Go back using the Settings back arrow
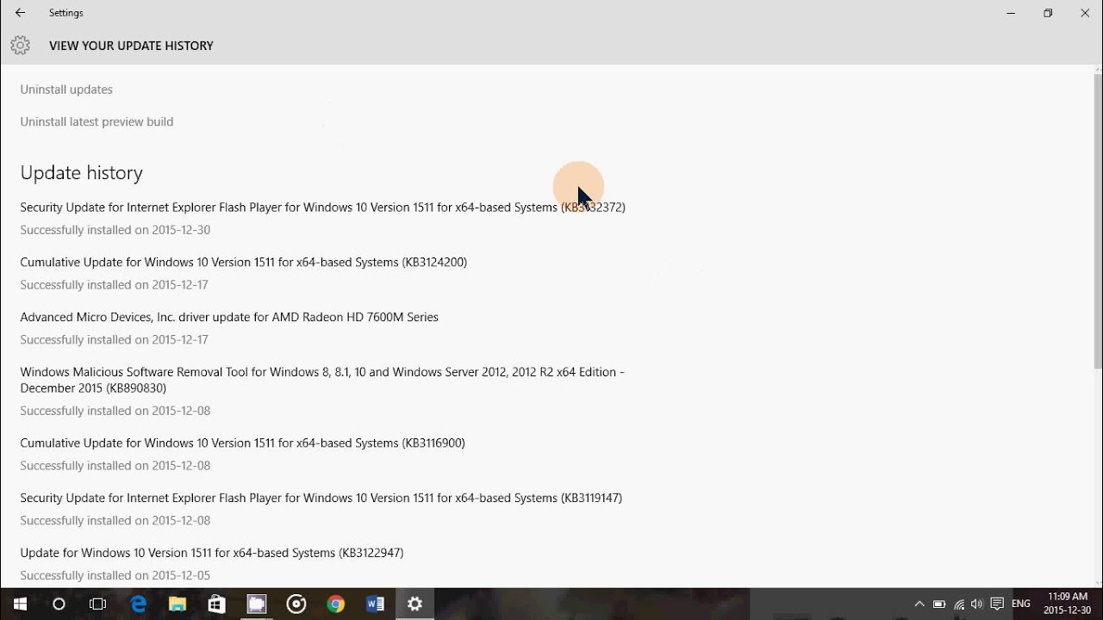1103x620 pixels. click(20, 13)
